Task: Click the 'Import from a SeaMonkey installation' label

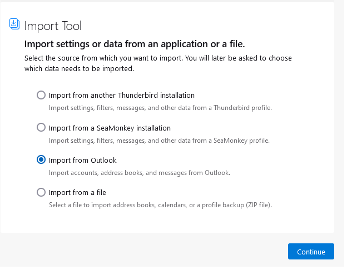Action: (111, 129)
